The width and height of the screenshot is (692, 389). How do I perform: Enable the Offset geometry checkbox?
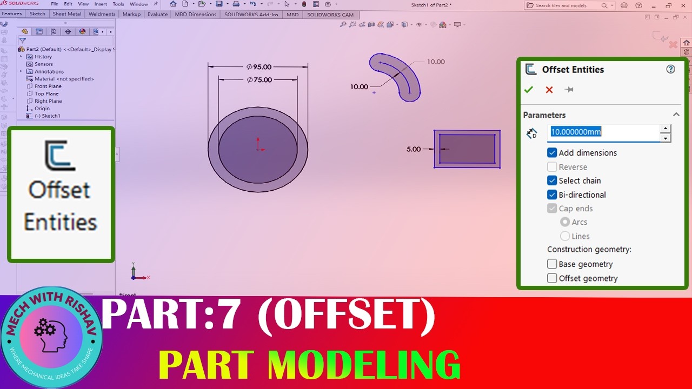(552, 278)
